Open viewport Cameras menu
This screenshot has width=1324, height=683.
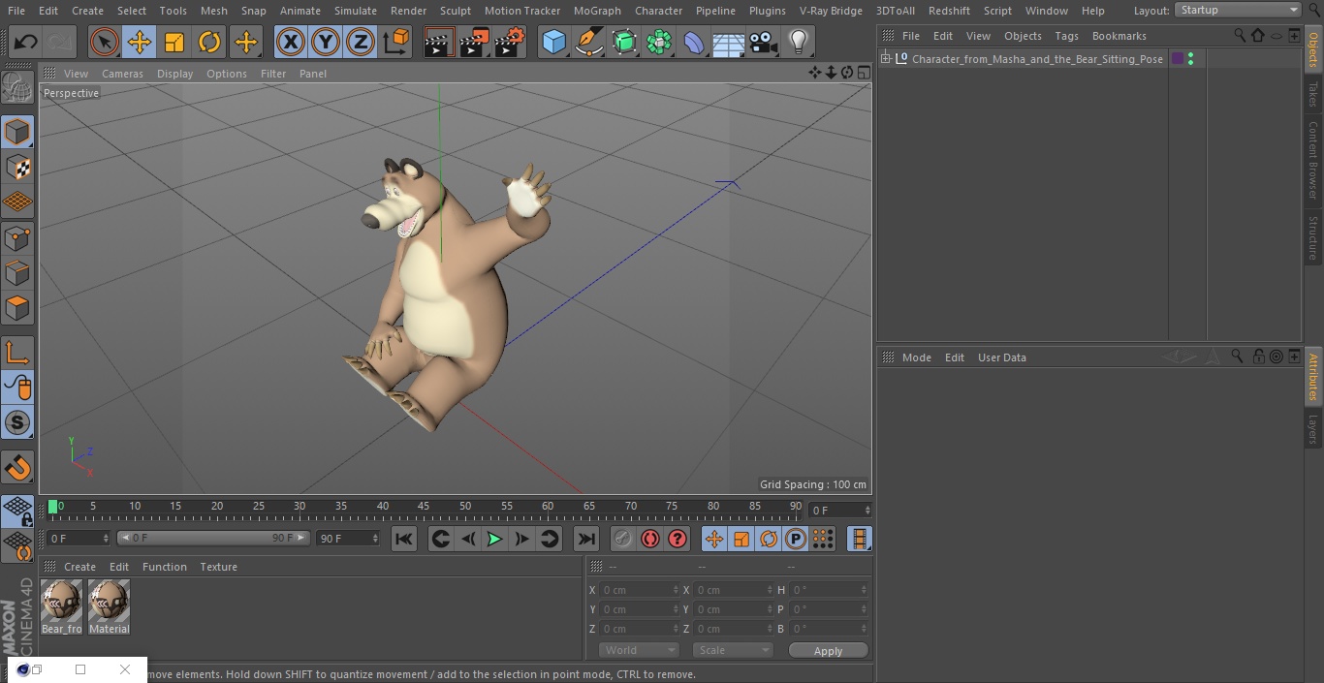point(122,74)
